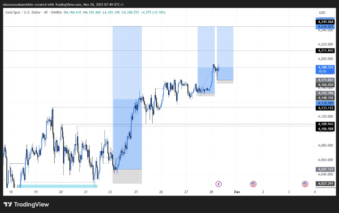Click the close value C4,188.555
The height and width of the screenshot is (213, 339).
click(130, 12)
